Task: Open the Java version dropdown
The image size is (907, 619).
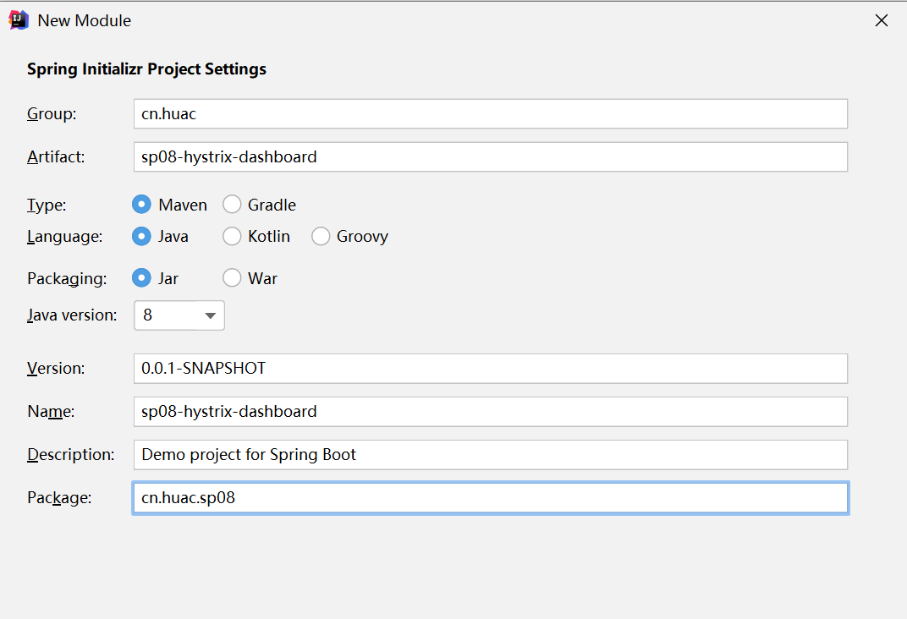Action: tap(179, 315)
